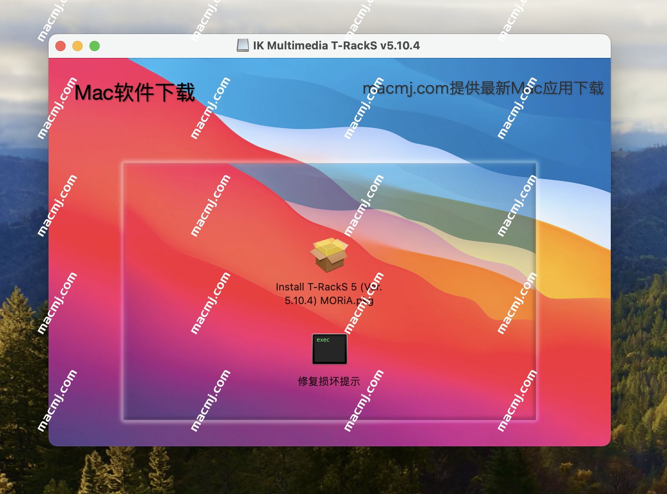Click the window title 'IK Multimedia T-RackS v5.10.4'
Viewport: 667px width, 494px height.
pos(336,45)
